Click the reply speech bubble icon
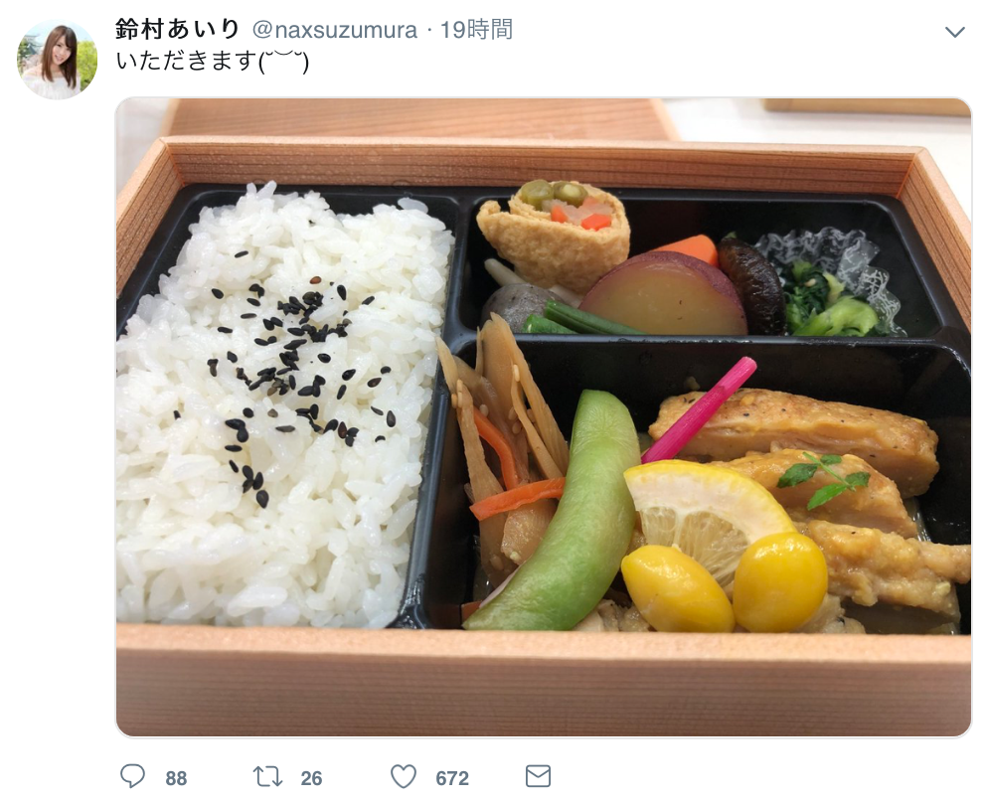The height and width of the screenshot is (803, 986). [132, 776]
